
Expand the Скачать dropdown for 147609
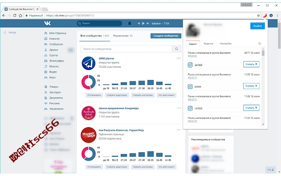click(x=251, y=107)
